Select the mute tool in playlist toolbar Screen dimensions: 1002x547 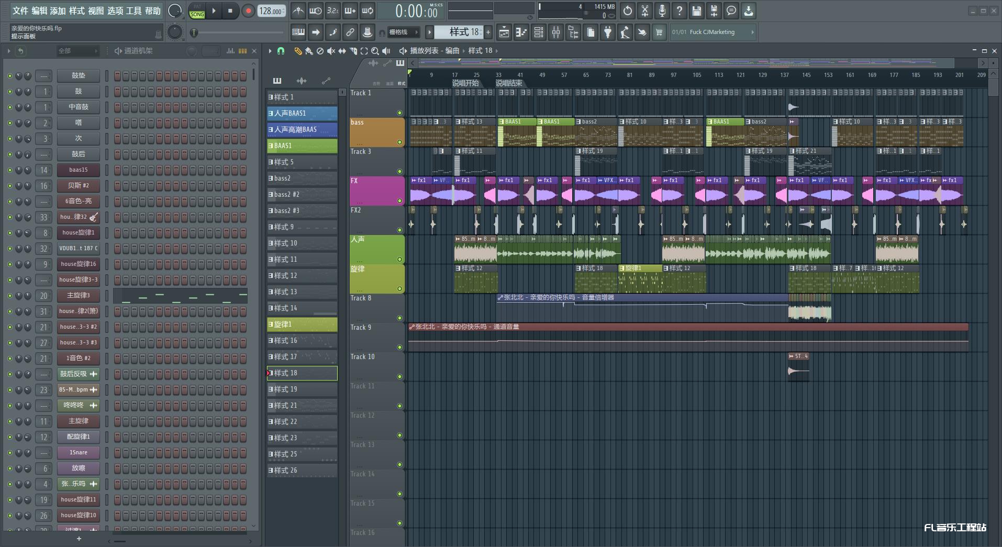tap(331, 51)
